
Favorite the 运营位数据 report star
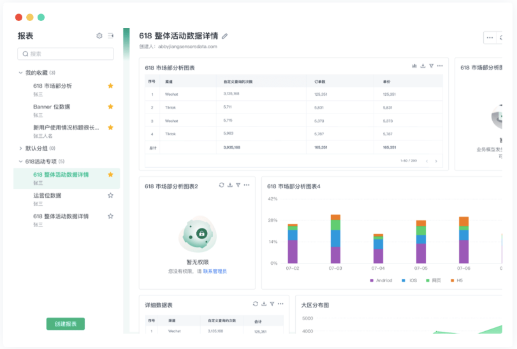(110, 195)
